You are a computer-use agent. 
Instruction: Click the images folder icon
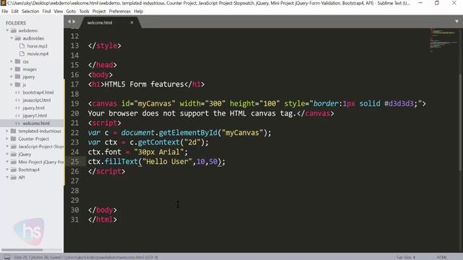click(x=17, y=69)
